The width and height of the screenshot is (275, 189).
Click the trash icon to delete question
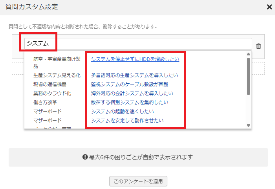(x=258, y=46)
